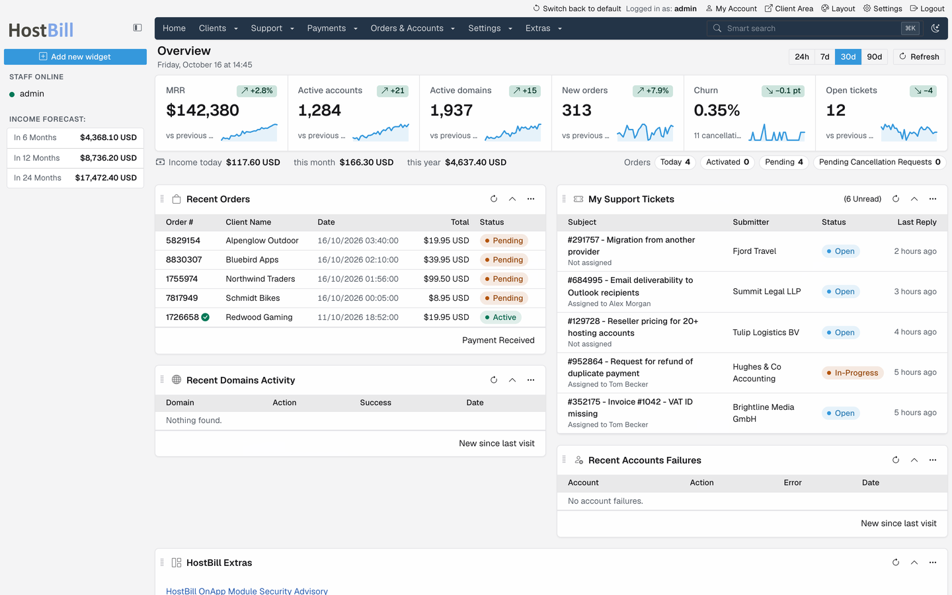Screen dimensions: 952x595
Task: Open the Client Area link
Action: click(789, 9)
